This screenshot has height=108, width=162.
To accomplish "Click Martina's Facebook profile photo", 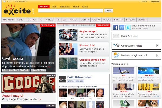I will point(100,93).
